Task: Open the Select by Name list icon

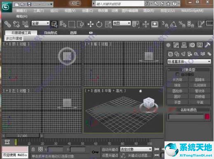Action: click(x=63, y=24)
